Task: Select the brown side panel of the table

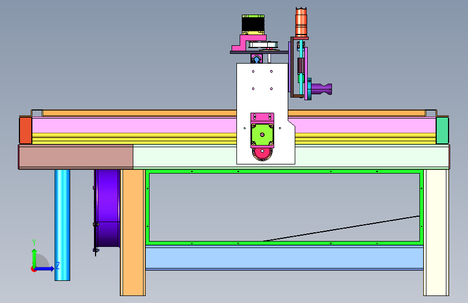Action: pyautogui.click(x=76, y=157)
